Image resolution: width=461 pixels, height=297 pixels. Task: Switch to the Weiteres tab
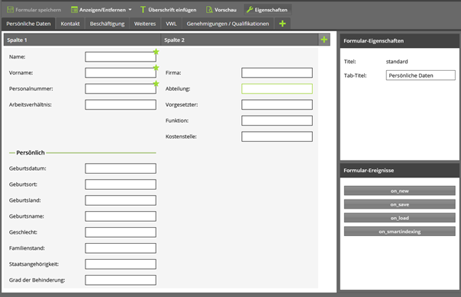point(145,24)
